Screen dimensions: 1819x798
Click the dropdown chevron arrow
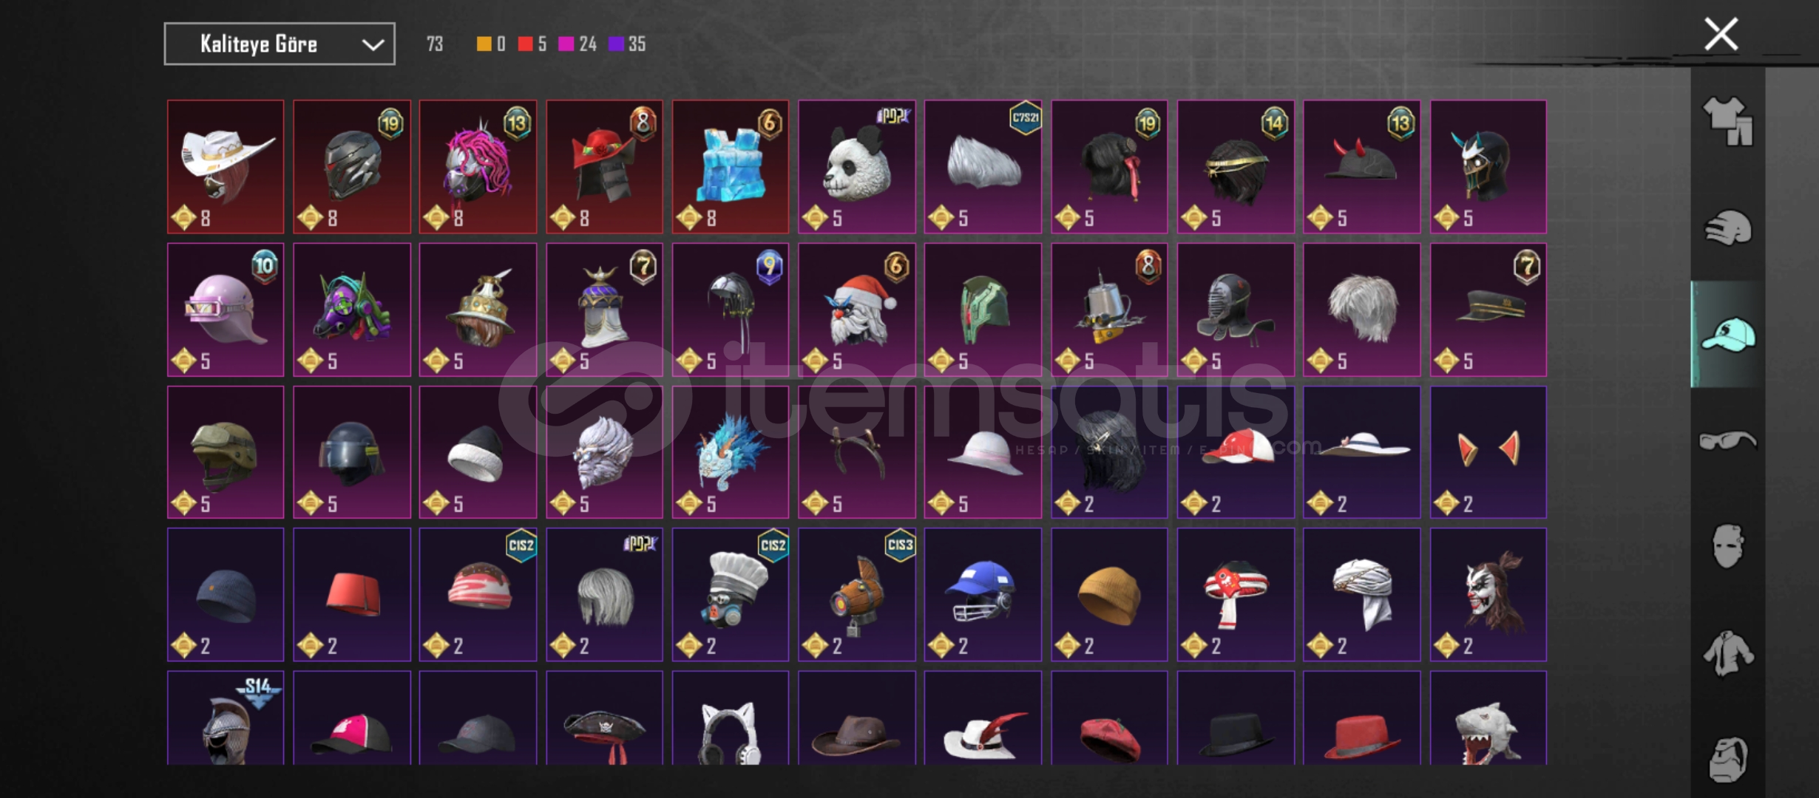[373, 45]
